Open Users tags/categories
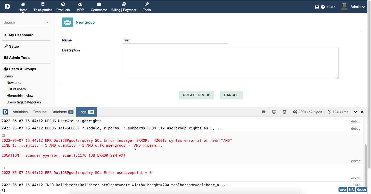Image resolution: width=371 pixels, height=194 pixels. 24,102
